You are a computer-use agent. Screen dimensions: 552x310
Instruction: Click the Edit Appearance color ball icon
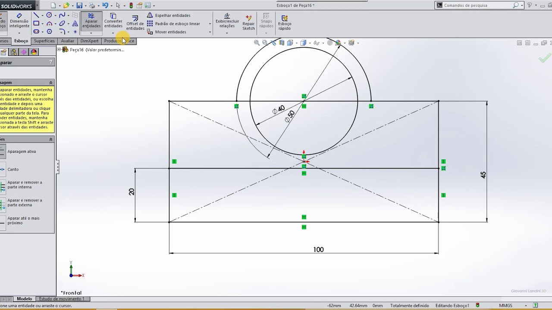tap(338, 43)
